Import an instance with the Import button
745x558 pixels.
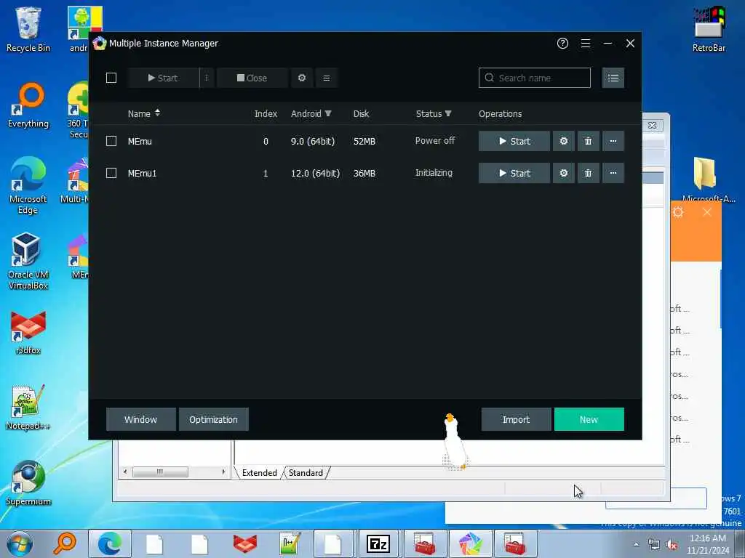coord(516,419)
